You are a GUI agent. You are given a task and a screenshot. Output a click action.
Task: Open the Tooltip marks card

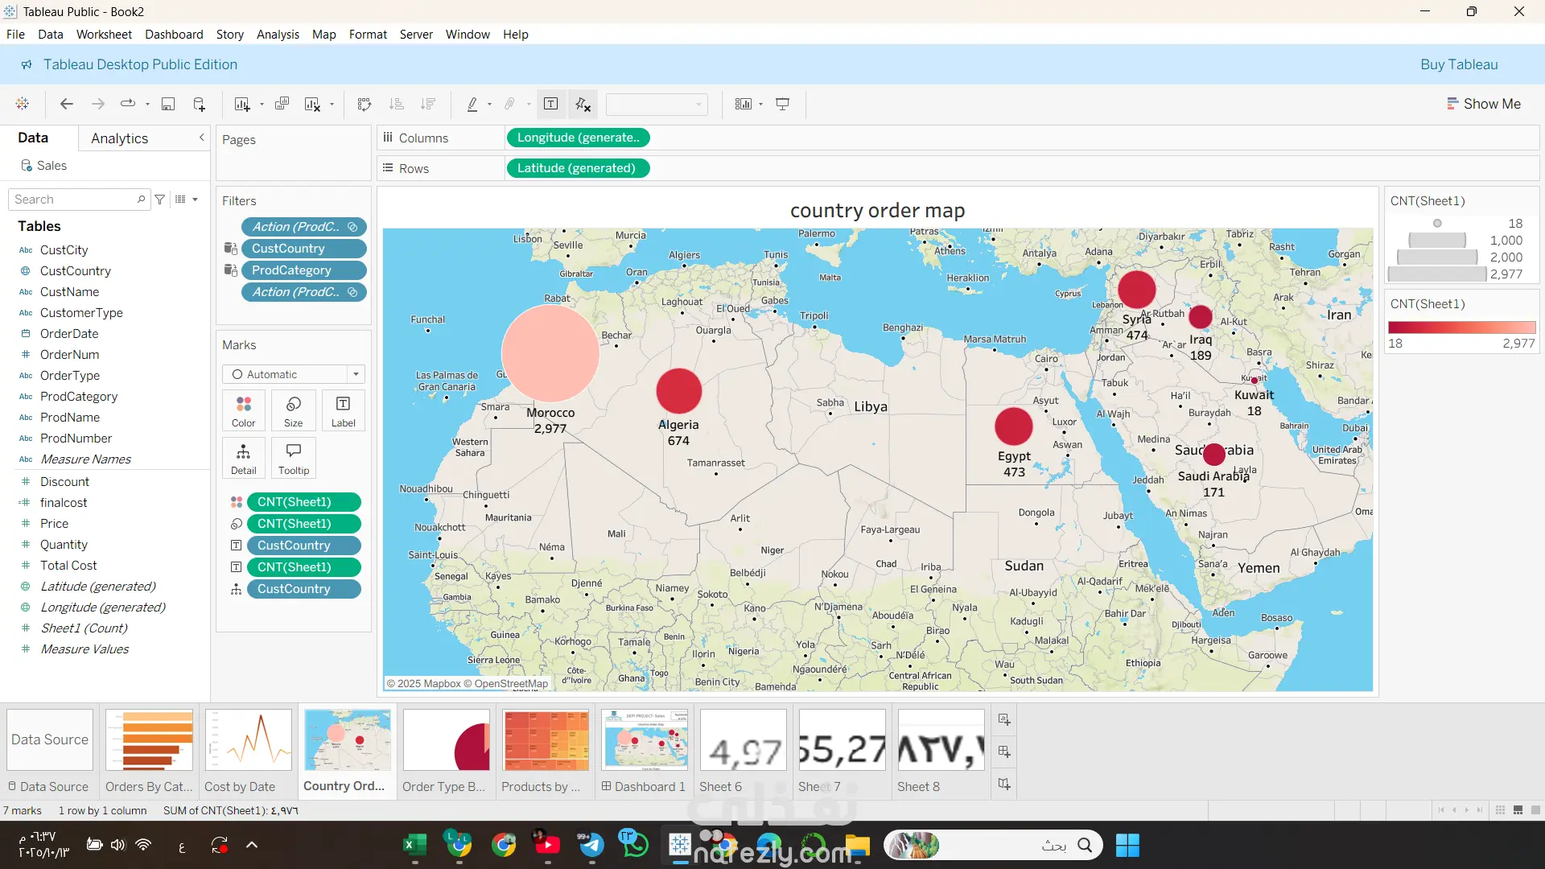coord(293,458)
